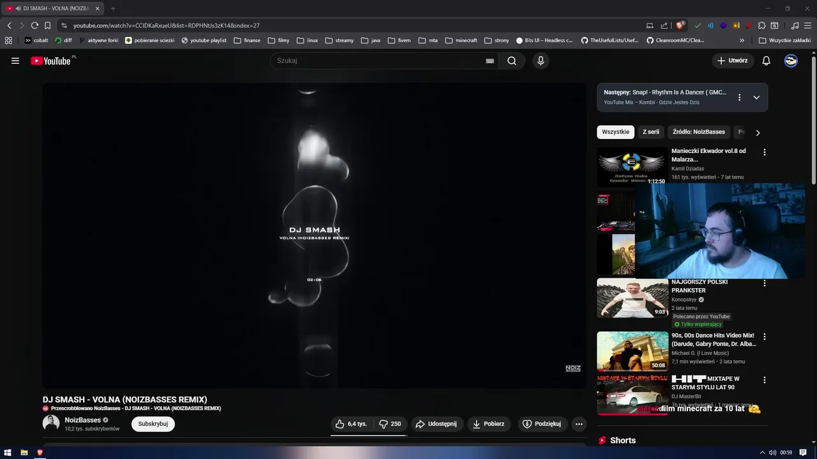Open Windows Start menu
Viewport: 817px width, 459px height.
(x=8, y=453)
